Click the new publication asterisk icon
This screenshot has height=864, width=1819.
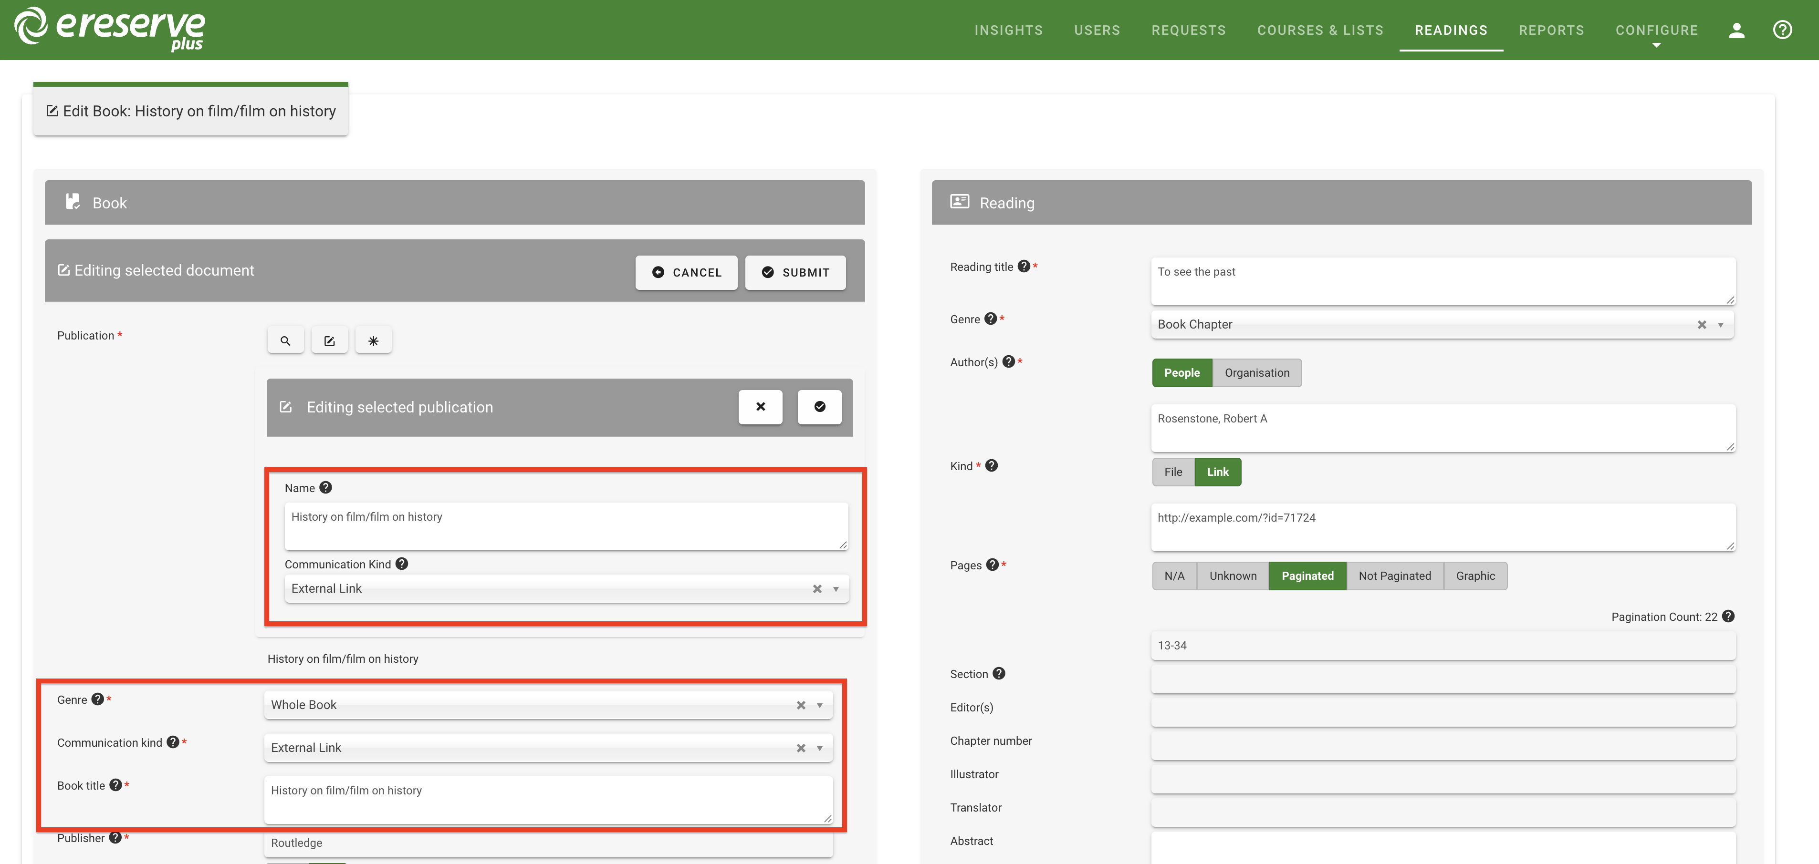point(373,341)
